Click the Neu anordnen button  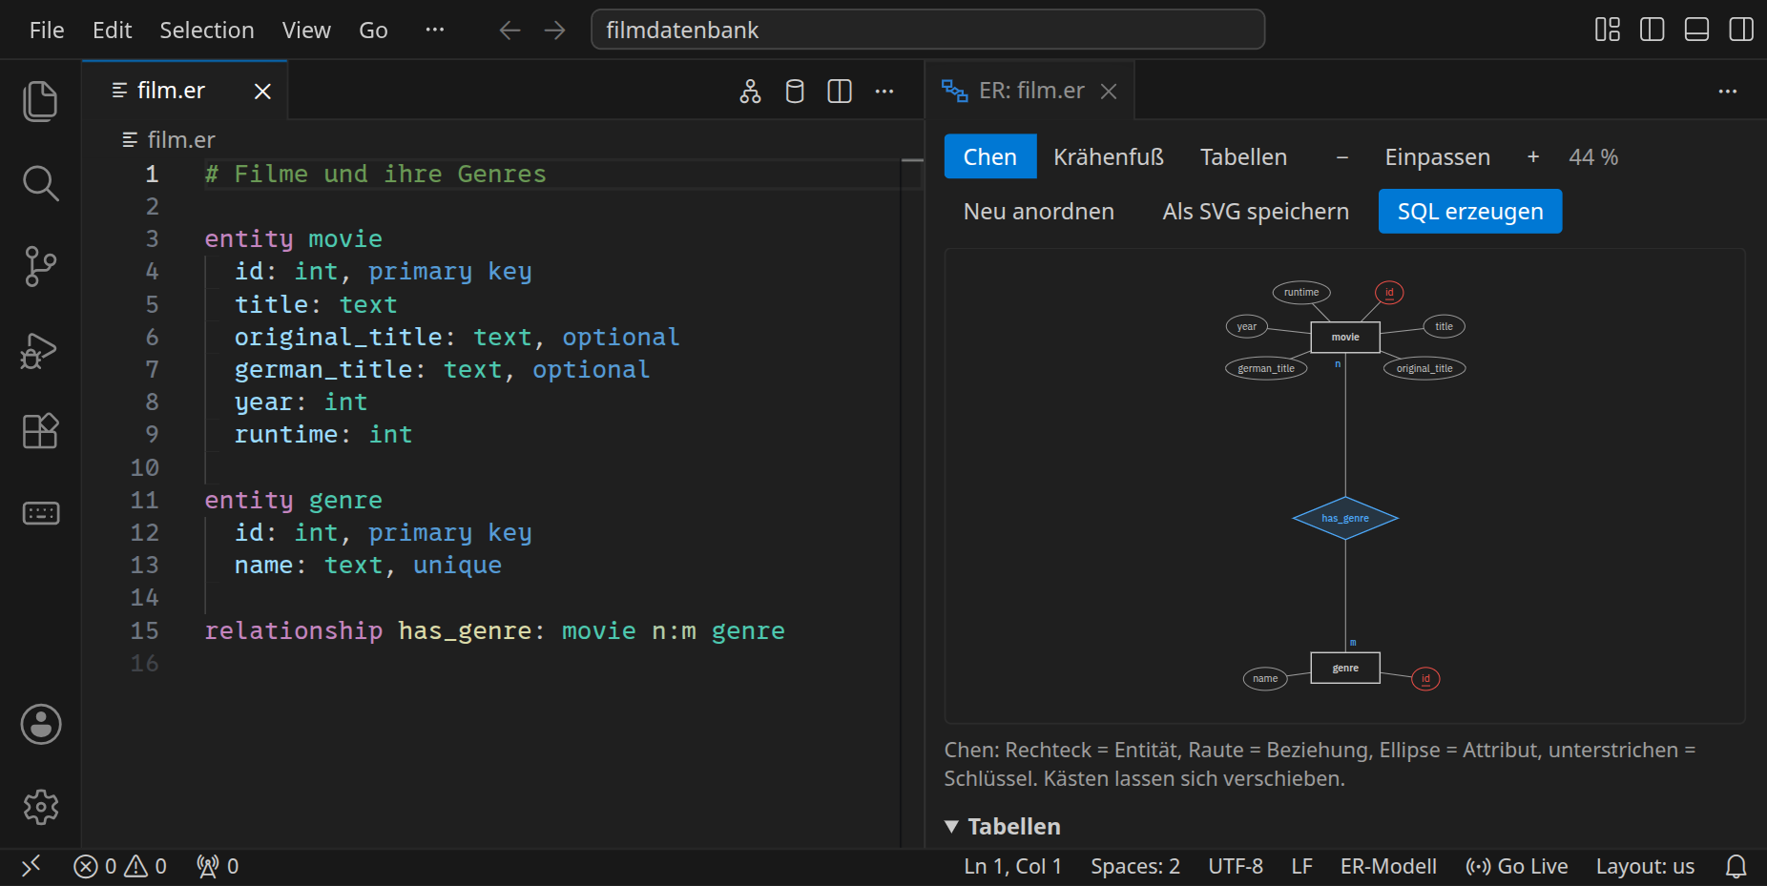tap(1039, 211)
